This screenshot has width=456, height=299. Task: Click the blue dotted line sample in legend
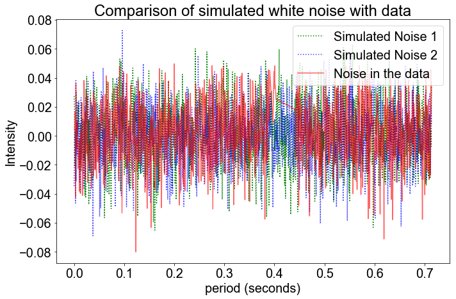(312, 54)
